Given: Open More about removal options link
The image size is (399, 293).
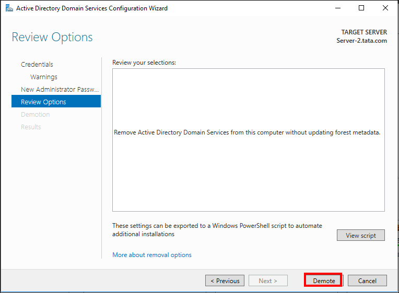Looking at the screenshot, I should point(152,254).
